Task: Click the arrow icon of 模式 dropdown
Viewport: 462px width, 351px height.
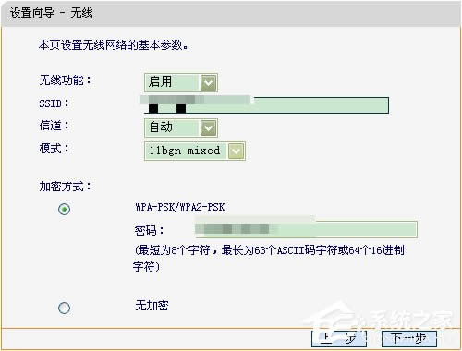Action: point(236,151)
